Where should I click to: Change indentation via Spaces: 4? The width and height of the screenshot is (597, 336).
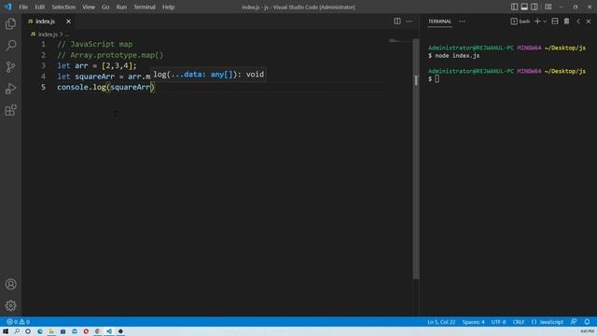pyautogui.click(x=473, y=322)
